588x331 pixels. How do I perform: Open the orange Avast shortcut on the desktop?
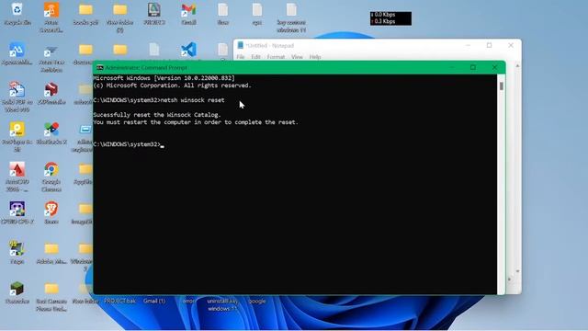coord(51,10)
